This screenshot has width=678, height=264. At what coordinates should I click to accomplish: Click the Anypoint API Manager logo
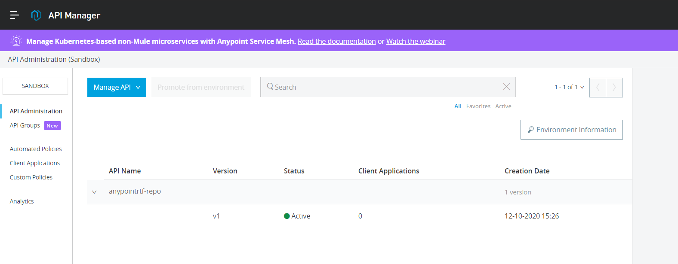coord(36,15)
